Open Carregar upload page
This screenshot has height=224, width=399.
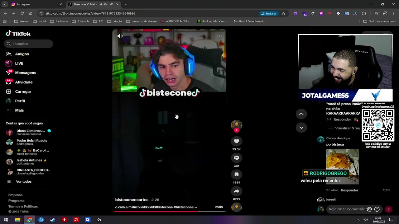click(x=23, y=91)
